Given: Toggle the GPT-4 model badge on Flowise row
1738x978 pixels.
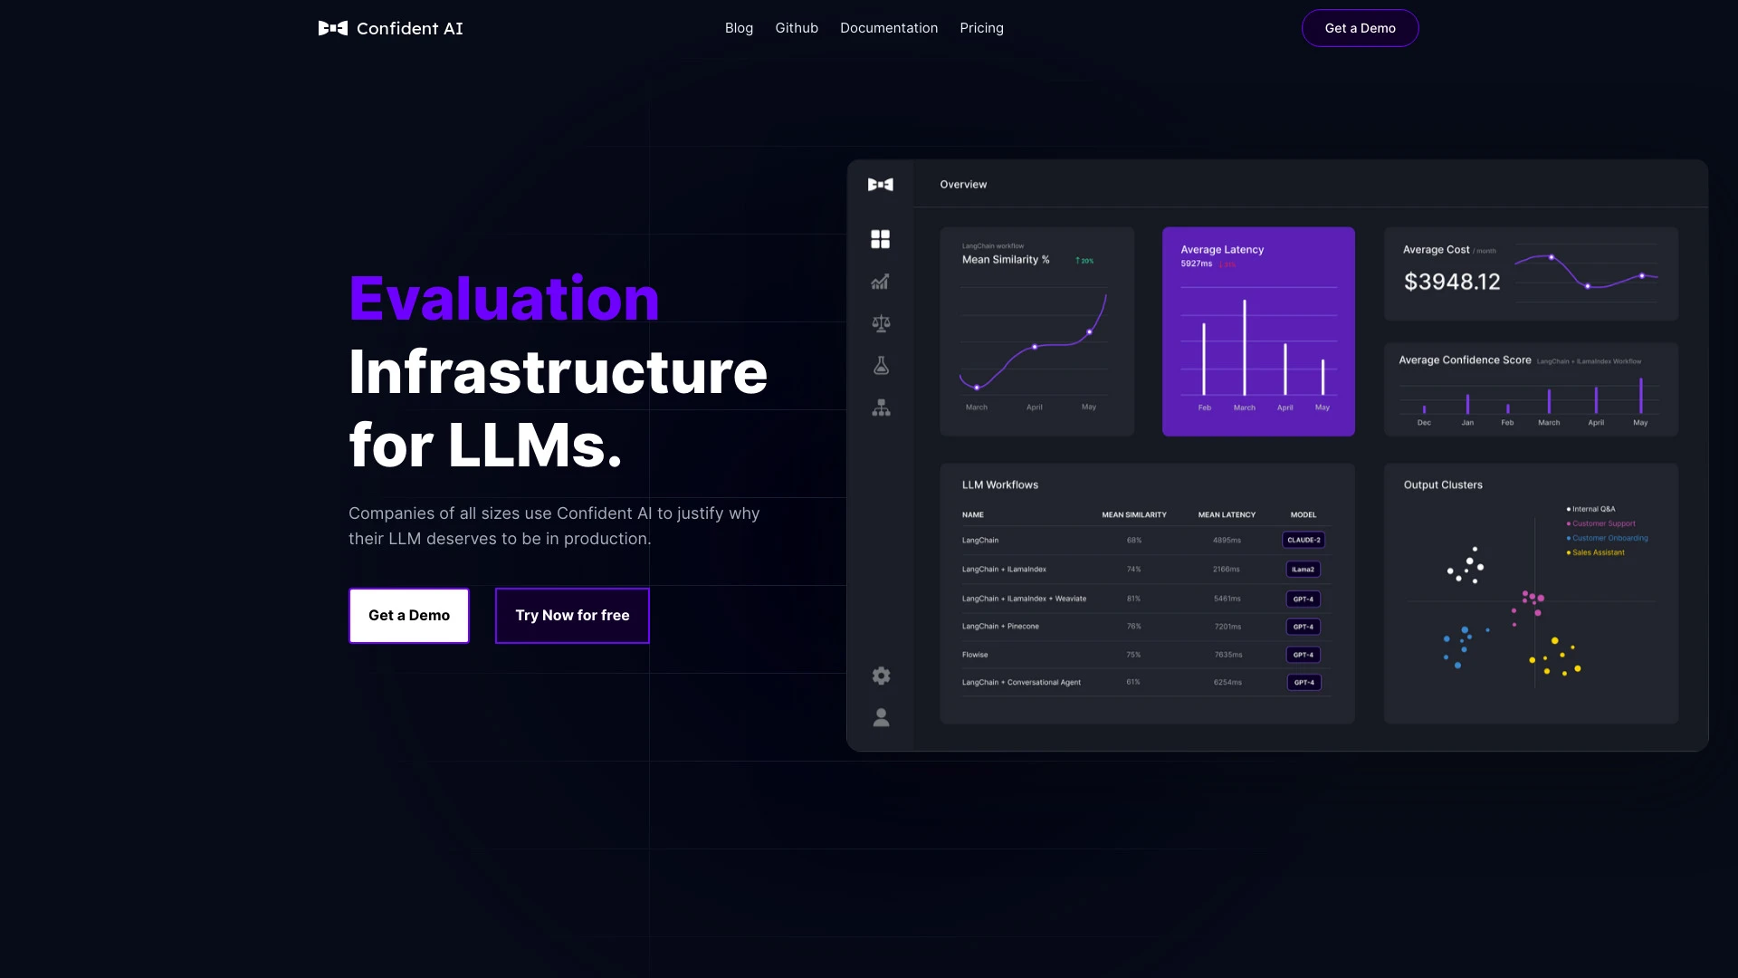Looking at the screenshot, I should tap(1303, 653).
